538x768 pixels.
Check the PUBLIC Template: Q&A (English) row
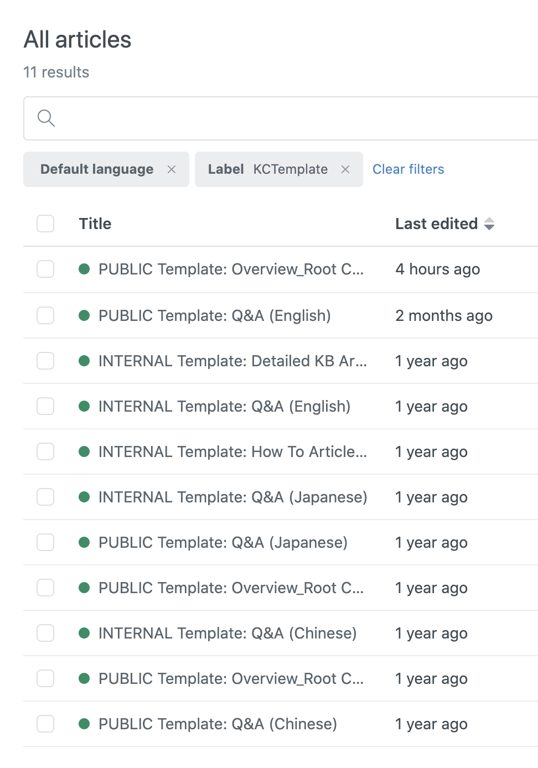[x=45, y=315]
